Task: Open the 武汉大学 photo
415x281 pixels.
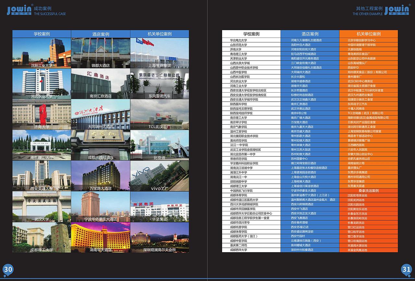Action: click(41, 207)
